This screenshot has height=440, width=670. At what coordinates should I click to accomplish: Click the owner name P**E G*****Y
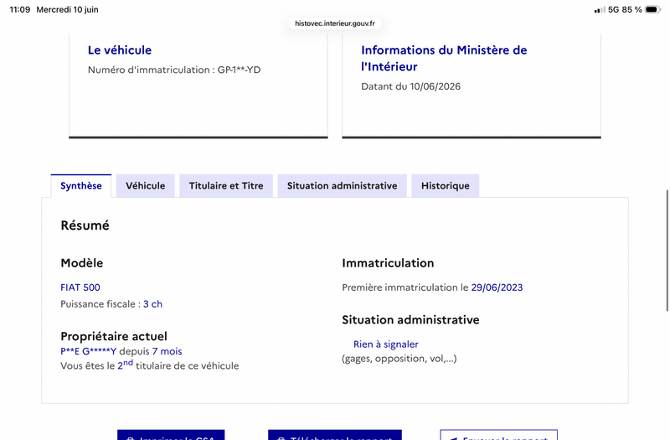[x=89, y=351]
